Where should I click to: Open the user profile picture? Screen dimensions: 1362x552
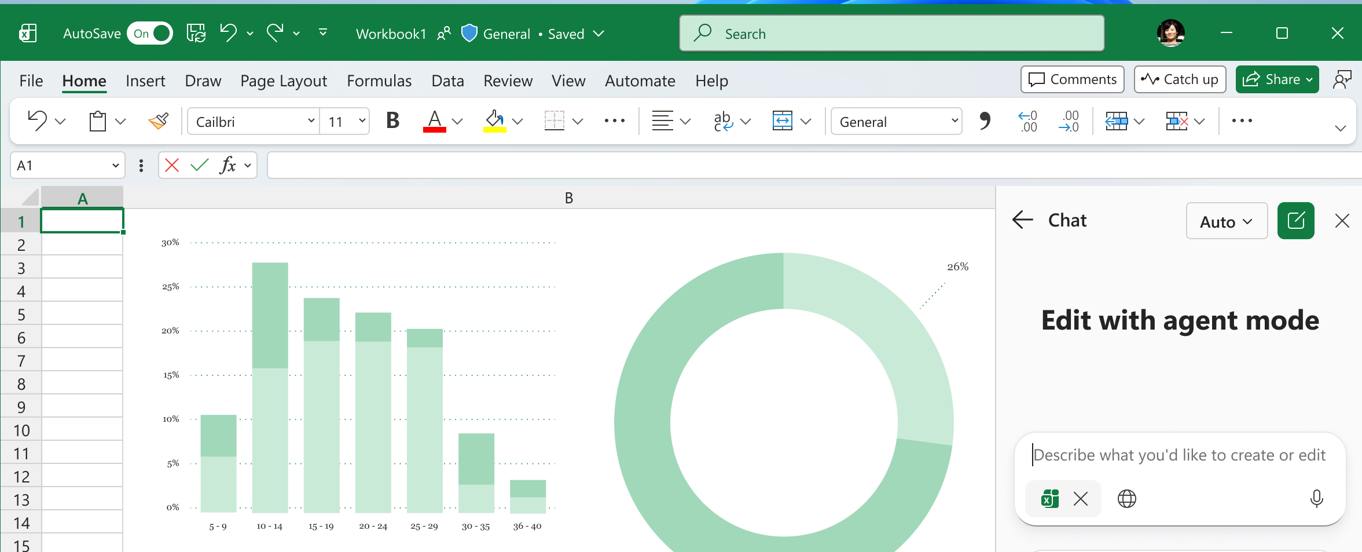point(1170,33)
